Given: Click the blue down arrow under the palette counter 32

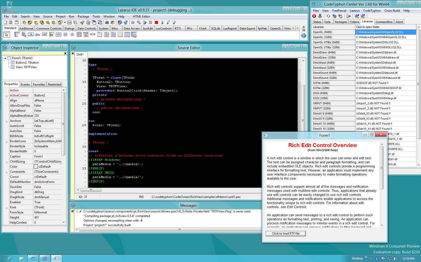Looking at the screenshot, I should [x=304, y=36].
